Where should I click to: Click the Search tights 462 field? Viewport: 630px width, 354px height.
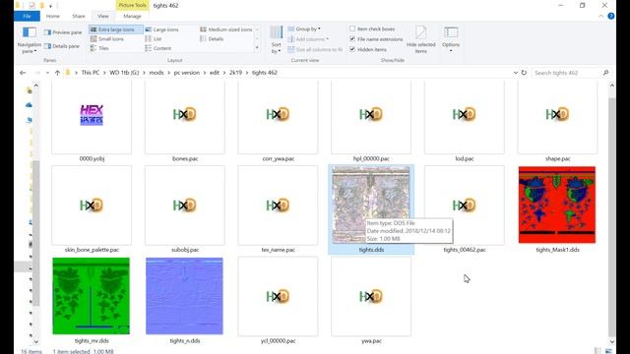click(x=571, y=73)
